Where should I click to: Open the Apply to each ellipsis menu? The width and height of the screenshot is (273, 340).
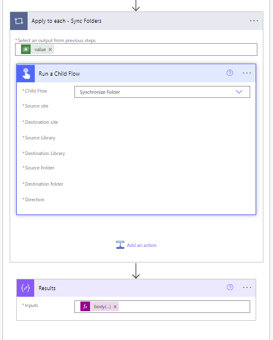pos(254,21)
